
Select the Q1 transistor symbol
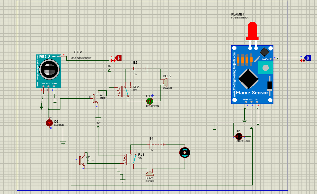(82, 160)
